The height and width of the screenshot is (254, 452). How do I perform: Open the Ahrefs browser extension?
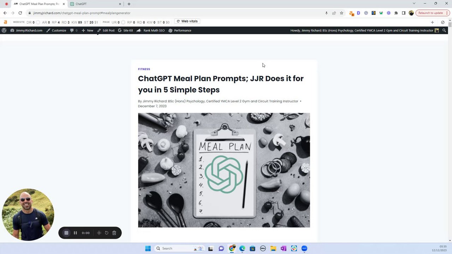tap(351, 13)
